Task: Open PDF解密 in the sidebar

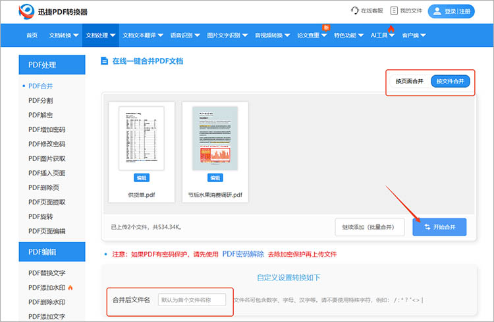Action: coord(41,115)
